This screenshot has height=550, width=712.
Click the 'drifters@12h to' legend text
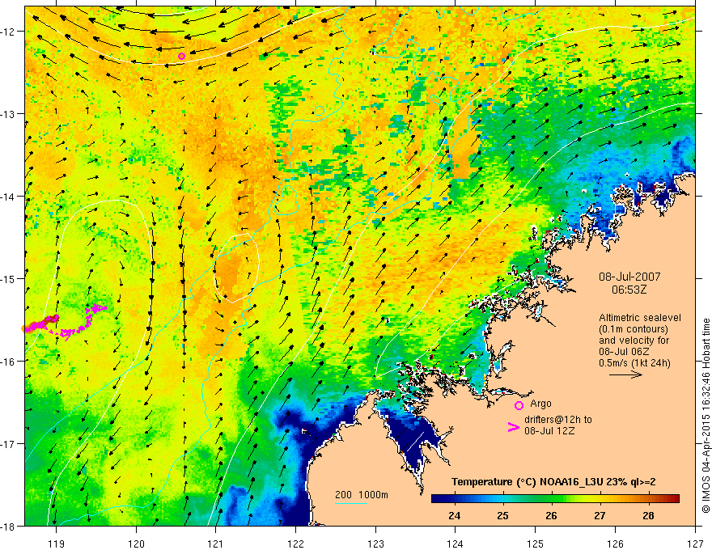(558, 420)
